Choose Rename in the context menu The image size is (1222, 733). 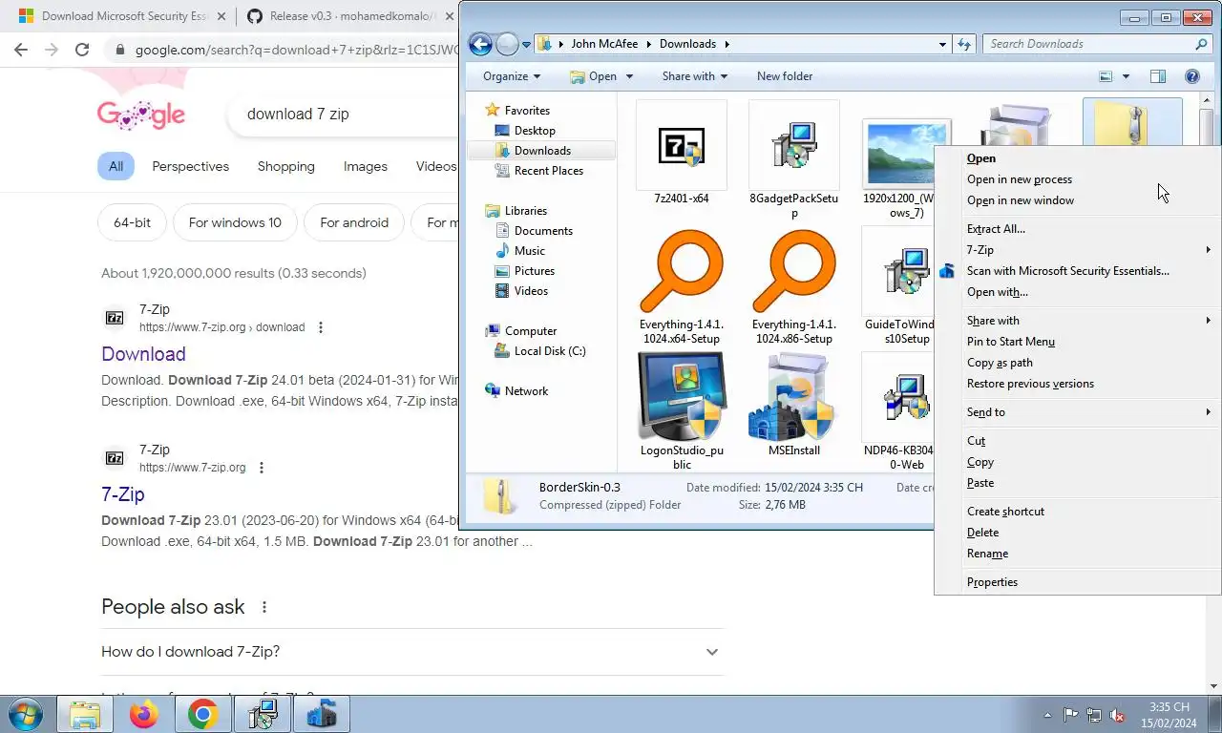click(x=1077, y=554)
